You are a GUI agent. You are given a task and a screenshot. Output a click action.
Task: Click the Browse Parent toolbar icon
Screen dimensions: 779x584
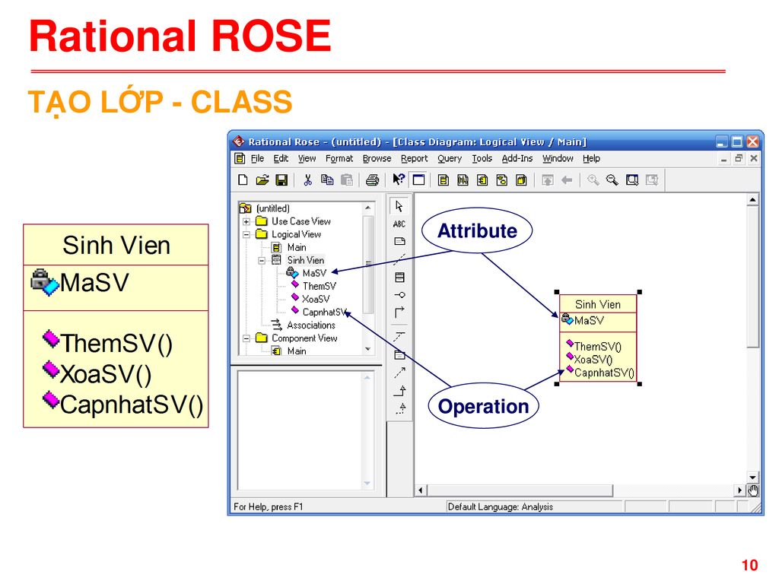(x=548, y=179)
